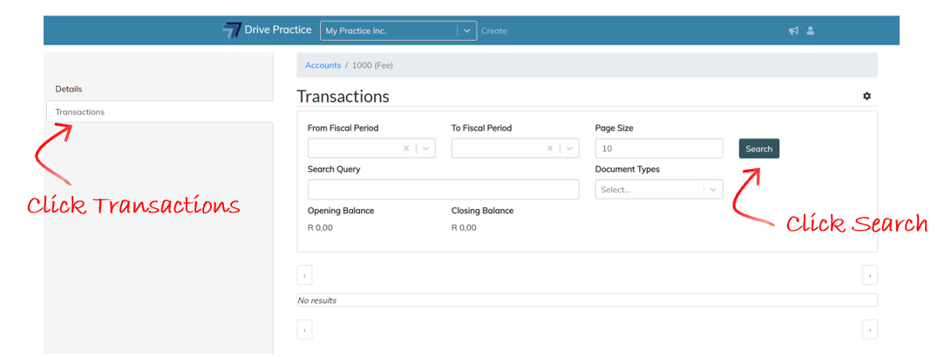Image resolution: width=938 pixels, height=357 pixels.
Task: Click the Create link in header
Action: coord(493,30)
